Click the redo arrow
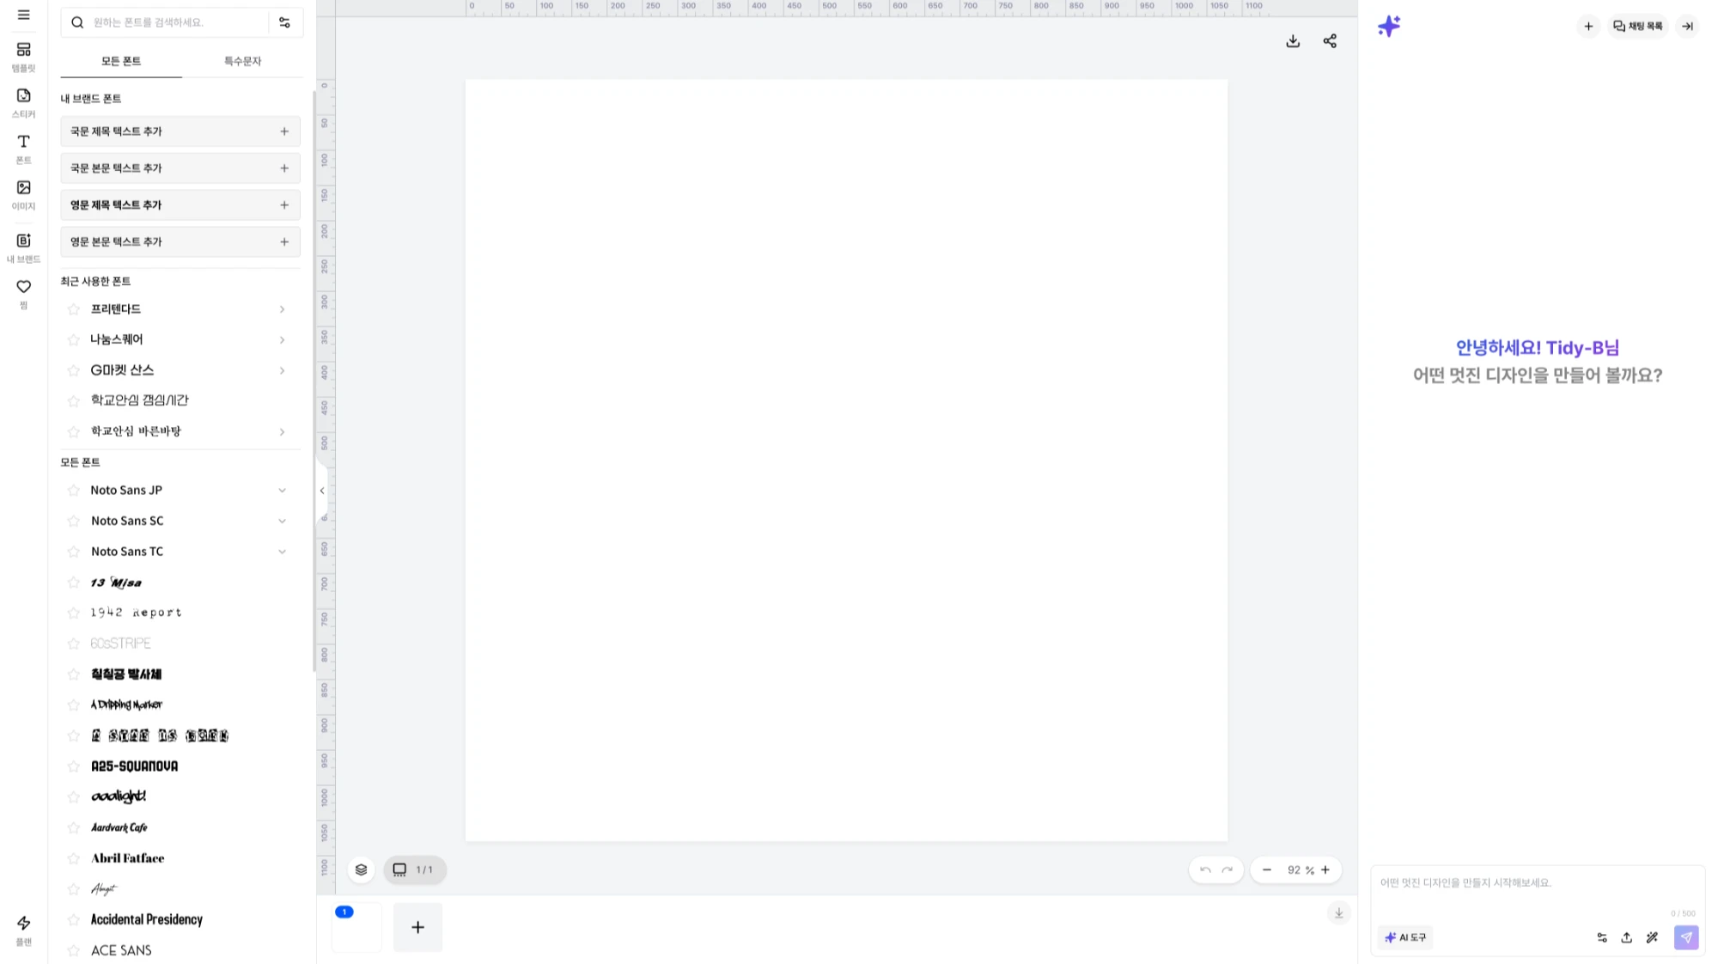Image resolution: width=1718 pixels, height=964 pixels. (x=1228, y=869)
